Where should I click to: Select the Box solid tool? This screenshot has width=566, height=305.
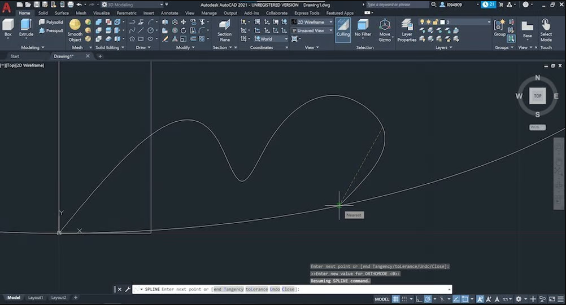pyautogui.click(x=8, y=28)
